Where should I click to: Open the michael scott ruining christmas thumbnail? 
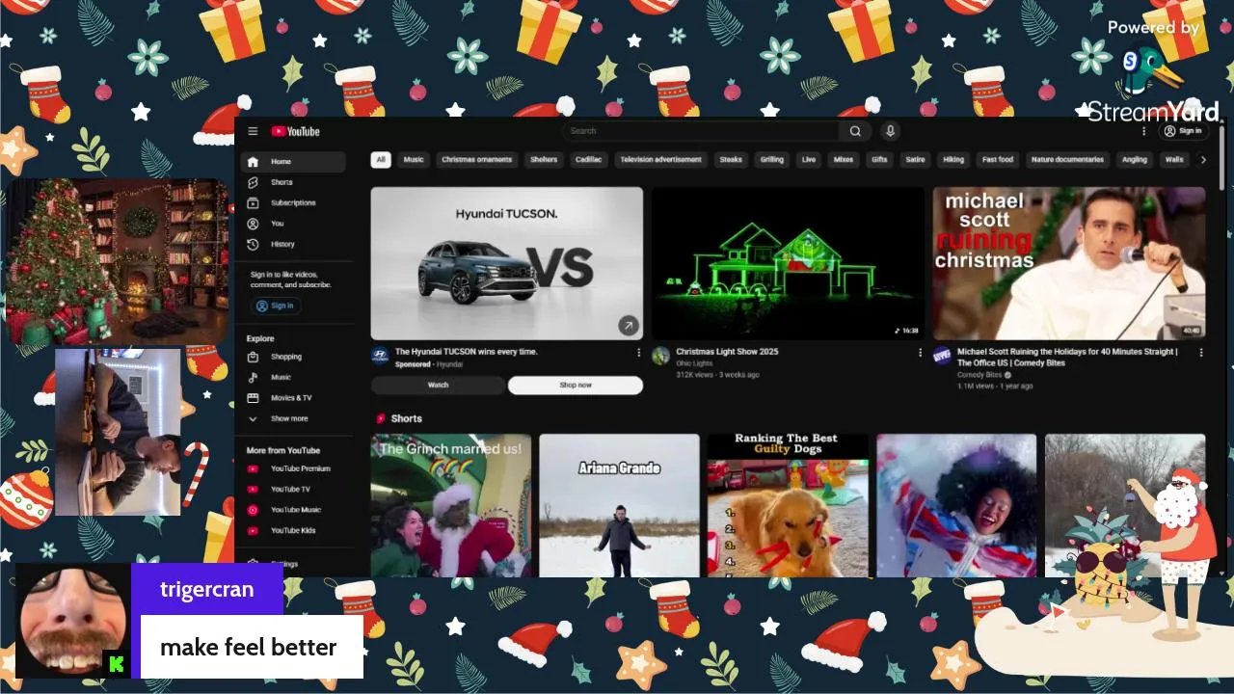[1069, 263]
